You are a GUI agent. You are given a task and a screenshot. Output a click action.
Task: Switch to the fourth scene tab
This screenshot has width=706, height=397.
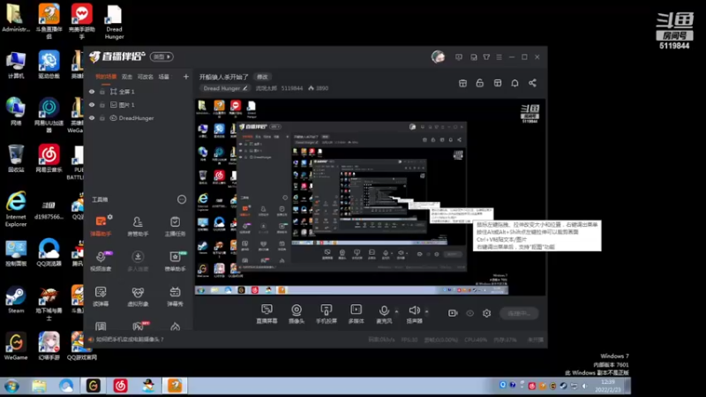pyautogui.click(x=163, y=77)
